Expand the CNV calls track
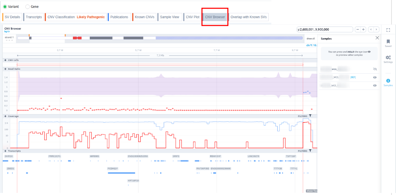 coord(6,60)
